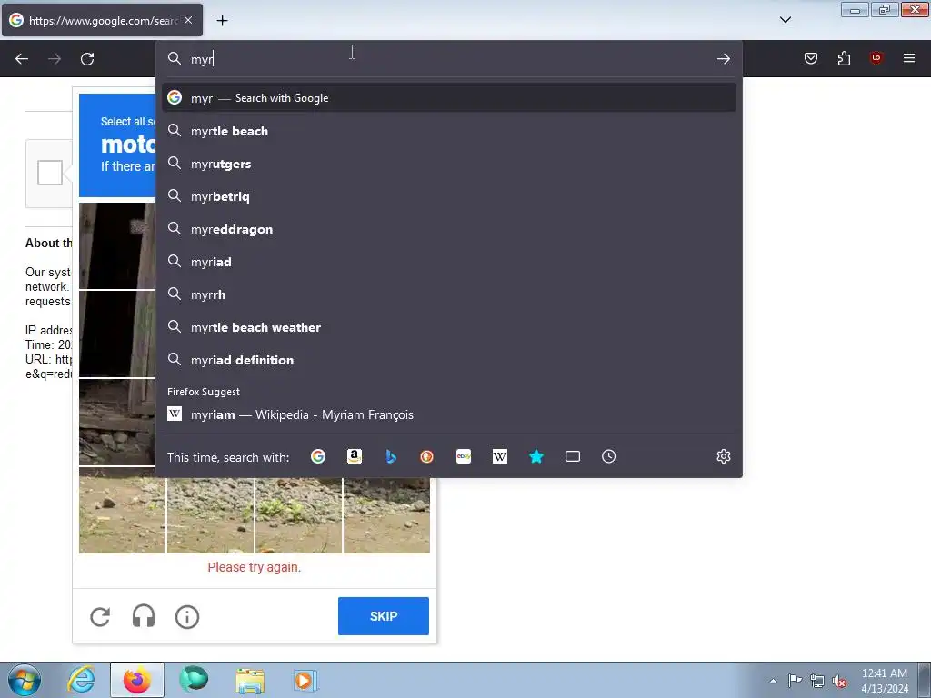The height and width of the screenshot is (698, 931).
Task: Open the Extensions menu
Action: (x=844, y=58)
